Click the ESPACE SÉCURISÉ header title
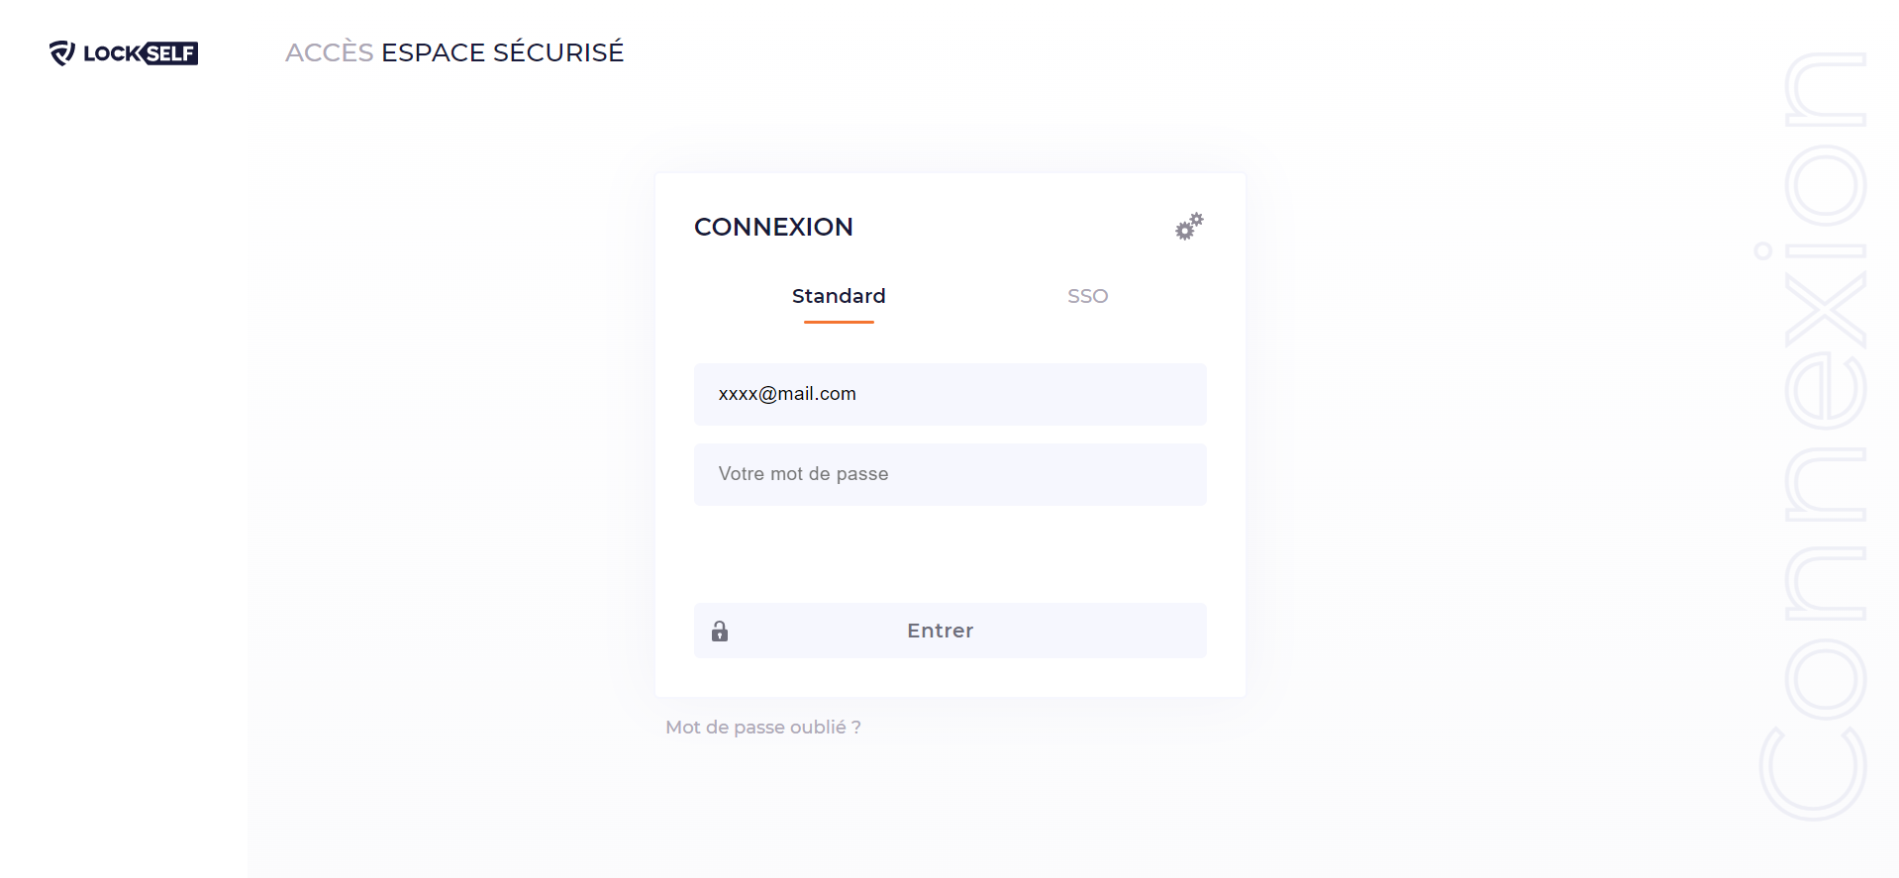Viewport: 1899px width, 878px height. [502, 52]
